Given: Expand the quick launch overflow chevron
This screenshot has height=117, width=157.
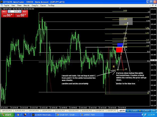Looking at the screenshot, I should click(29, 114).
